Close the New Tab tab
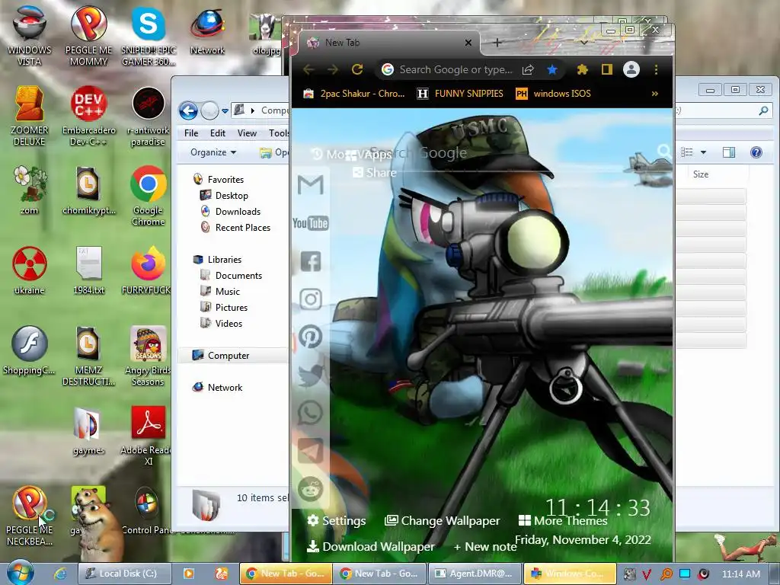Screen dimensions: 780x585 pos(468,43)
